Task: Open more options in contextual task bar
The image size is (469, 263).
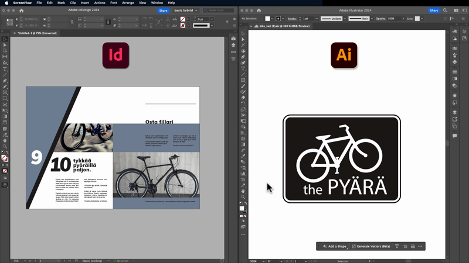Action: click(x=420, y=246)
